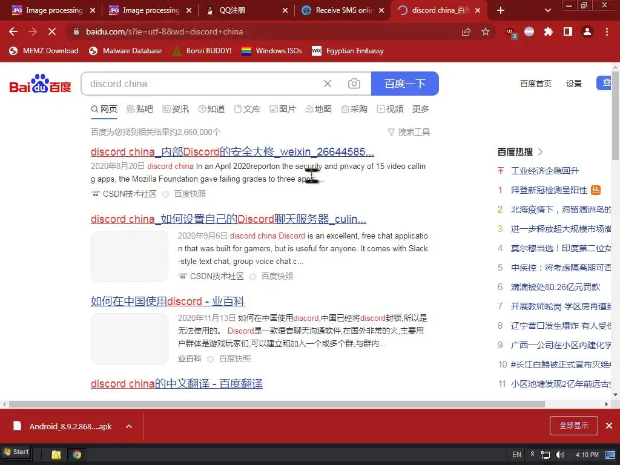Open the Malware Database bookmark
Image resolution: width=620 pixels, height=465 pixels.
click(125, 51)
